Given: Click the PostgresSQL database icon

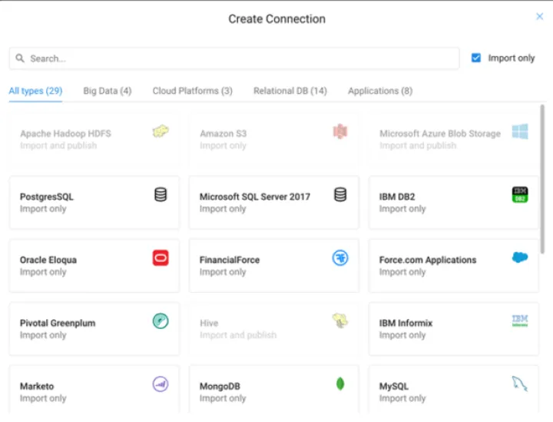Looking at the screenshot, I should click(161, 194).
